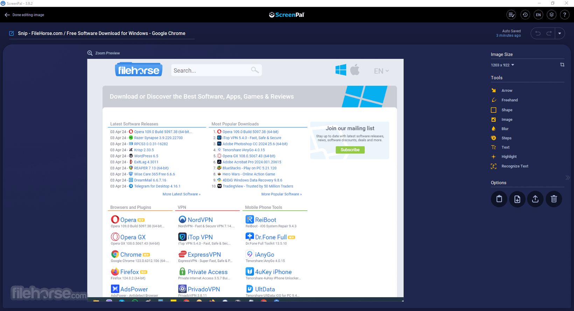Click Telegram for Desktop 4.16.1 text

coord(157,186)
